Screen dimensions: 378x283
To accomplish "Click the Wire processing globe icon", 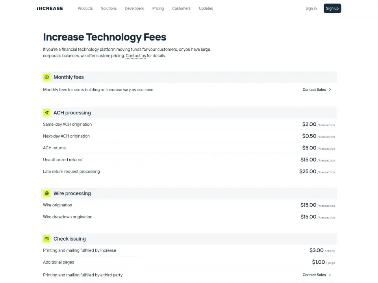I will point(47,193).
